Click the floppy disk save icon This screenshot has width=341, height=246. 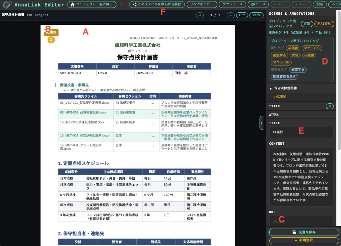tap(294, 232)
